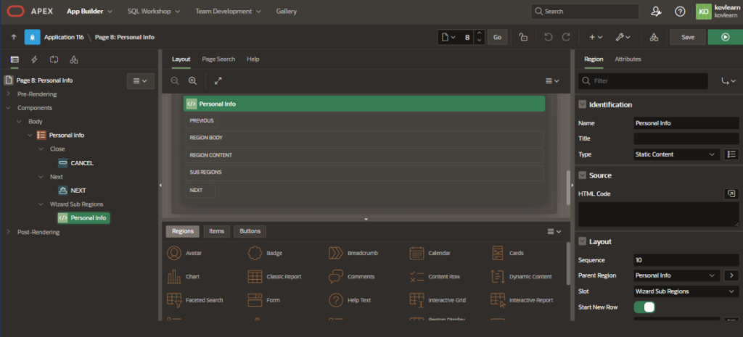
Task: Select the CANCEL button tree node
Action: pyautogui.click(x=75, y=163)
